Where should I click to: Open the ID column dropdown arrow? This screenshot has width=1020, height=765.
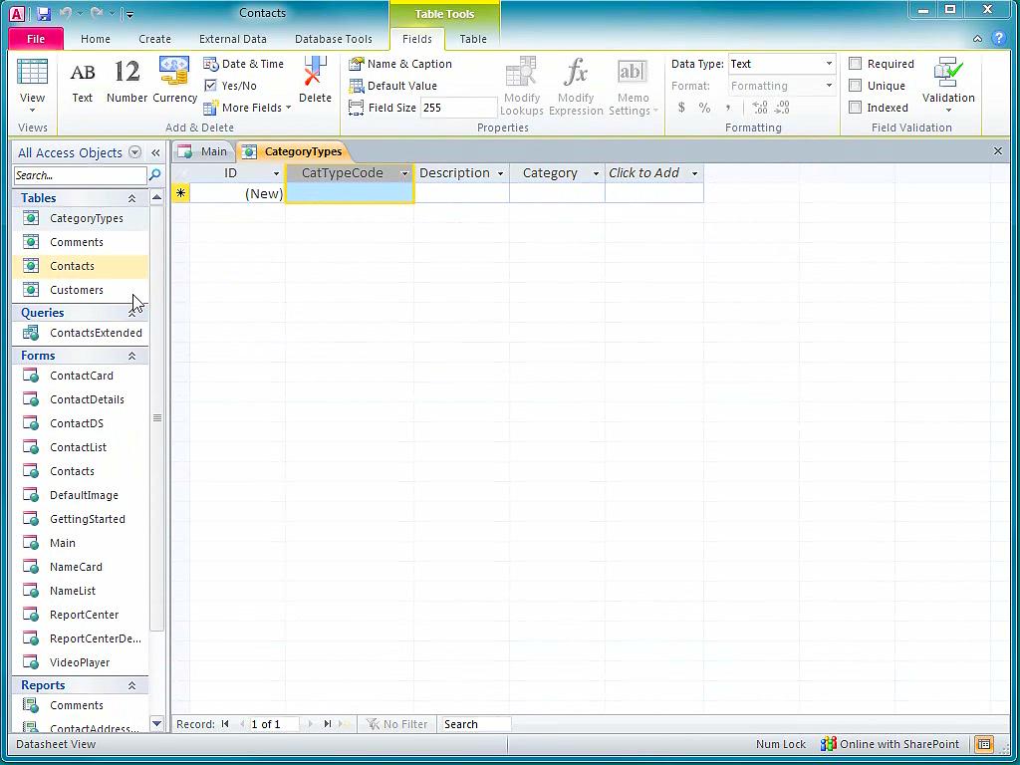[x=276, y=173]
